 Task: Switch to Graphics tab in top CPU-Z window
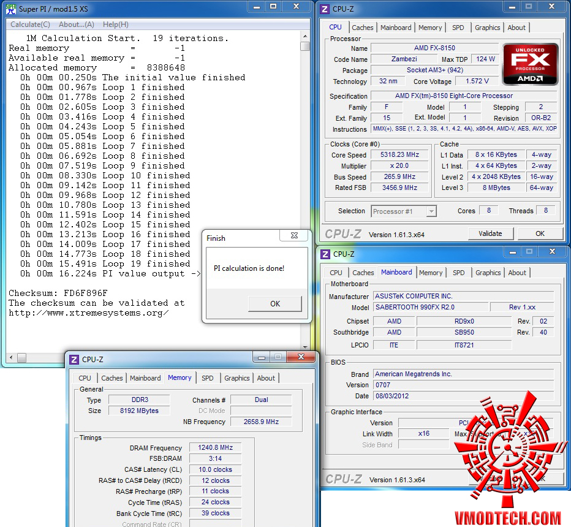487,28
